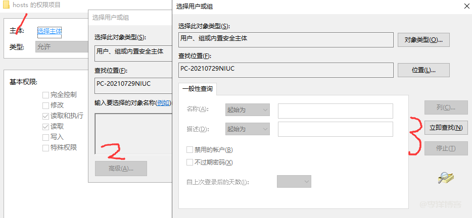Close the 选择用户或组 dialog
Viewport: 472px width, 218px height.
tap(465, 7)
